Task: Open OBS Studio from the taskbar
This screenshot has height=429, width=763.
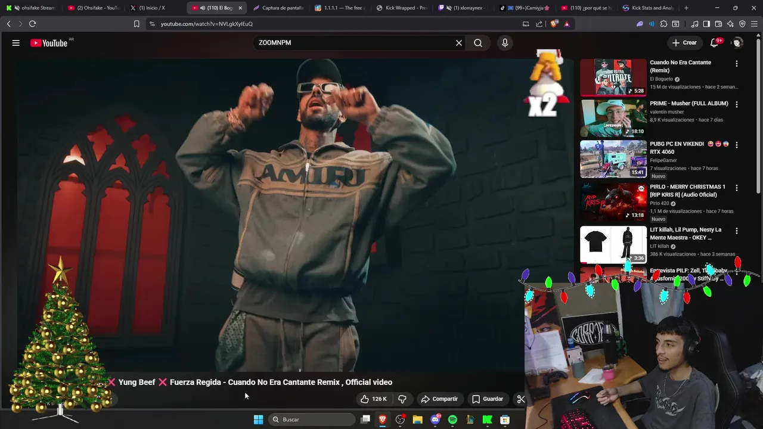Action: pyautogui.click(x=400, y=419)
